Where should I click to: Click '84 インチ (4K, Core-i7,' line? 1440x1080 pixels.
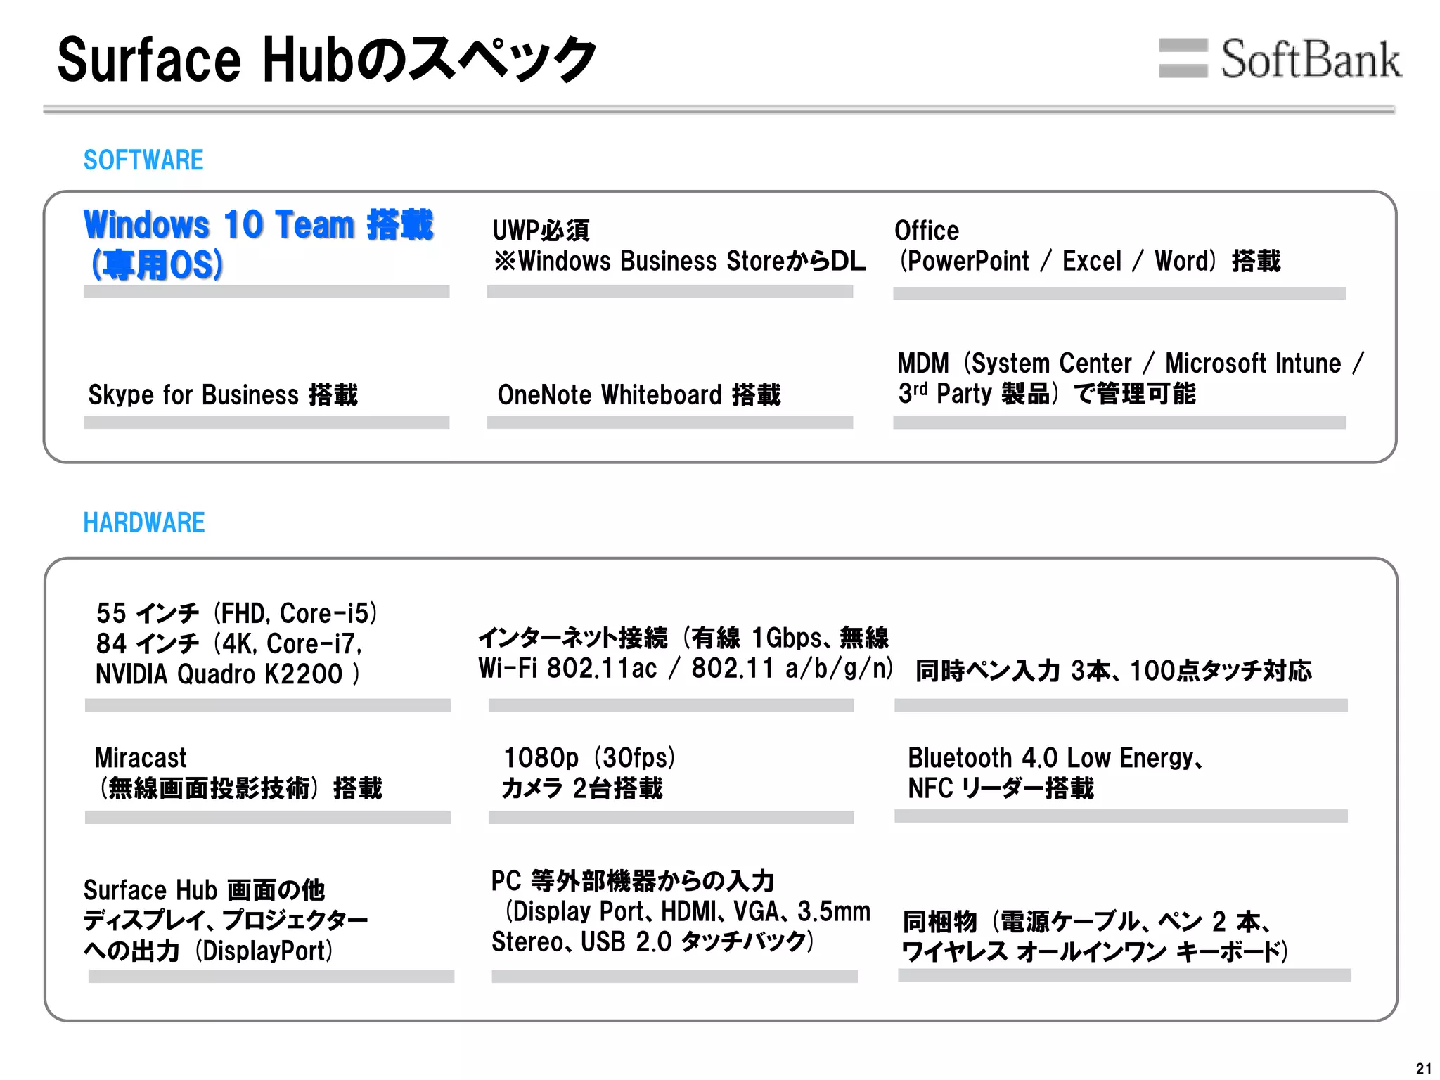(x=229, y=643)
